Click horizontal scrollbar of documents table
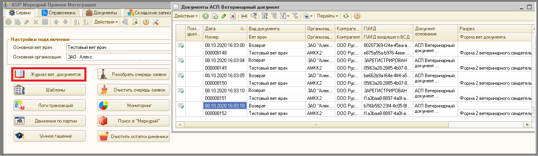The height and width of the screenshot is (156, 538). tap(353, 125)
